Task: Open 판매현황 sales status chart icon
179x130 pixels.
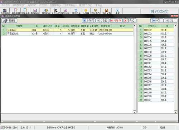Action: pos(35,11)
